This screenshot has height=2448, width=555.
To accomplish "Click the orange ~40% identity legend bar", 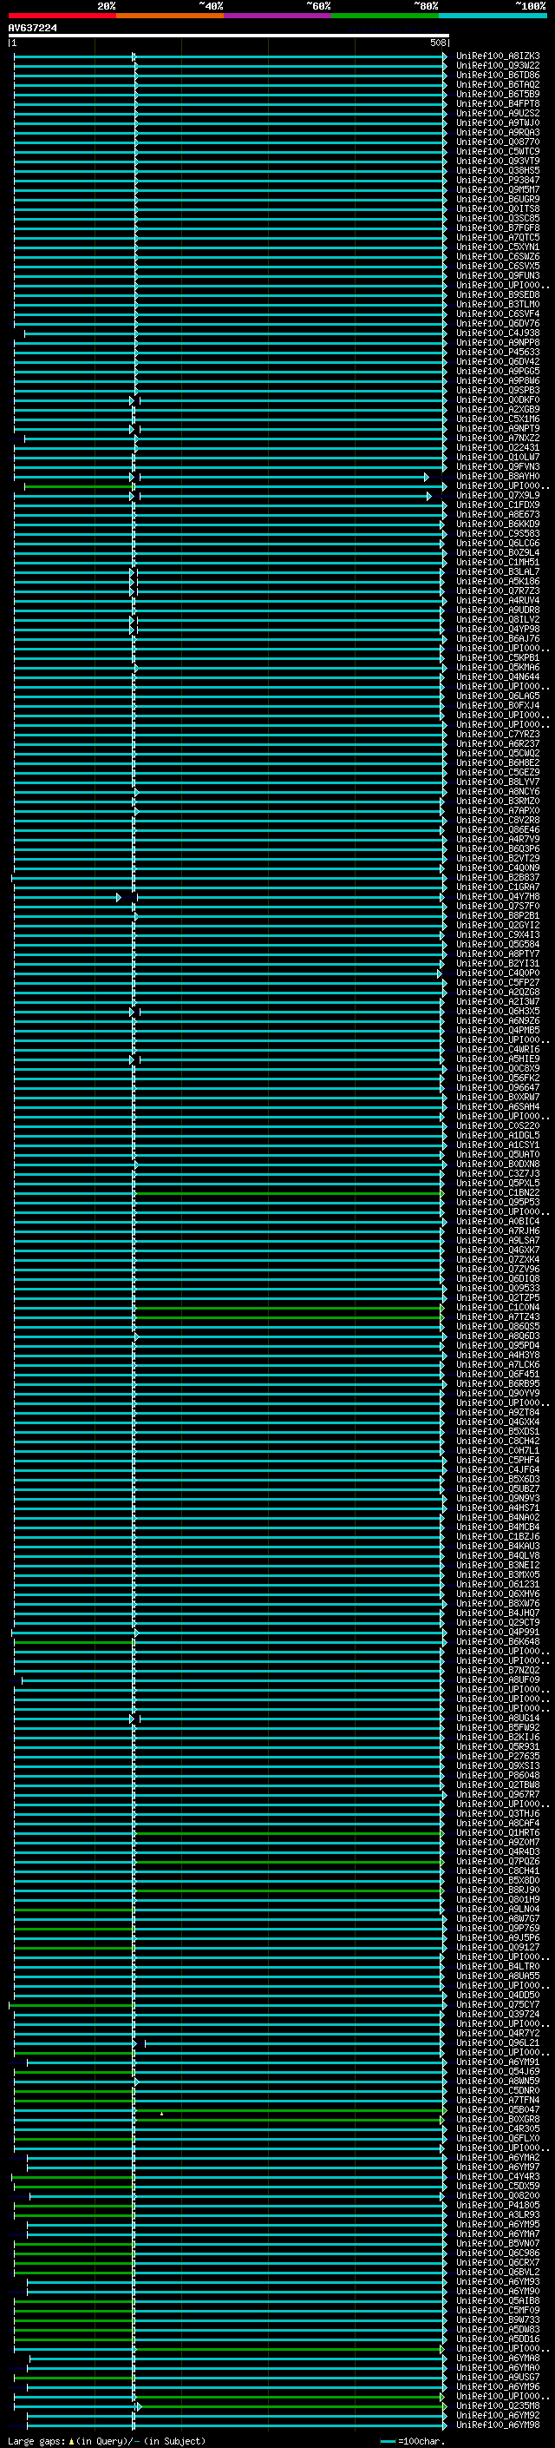I will click(170, 16).
